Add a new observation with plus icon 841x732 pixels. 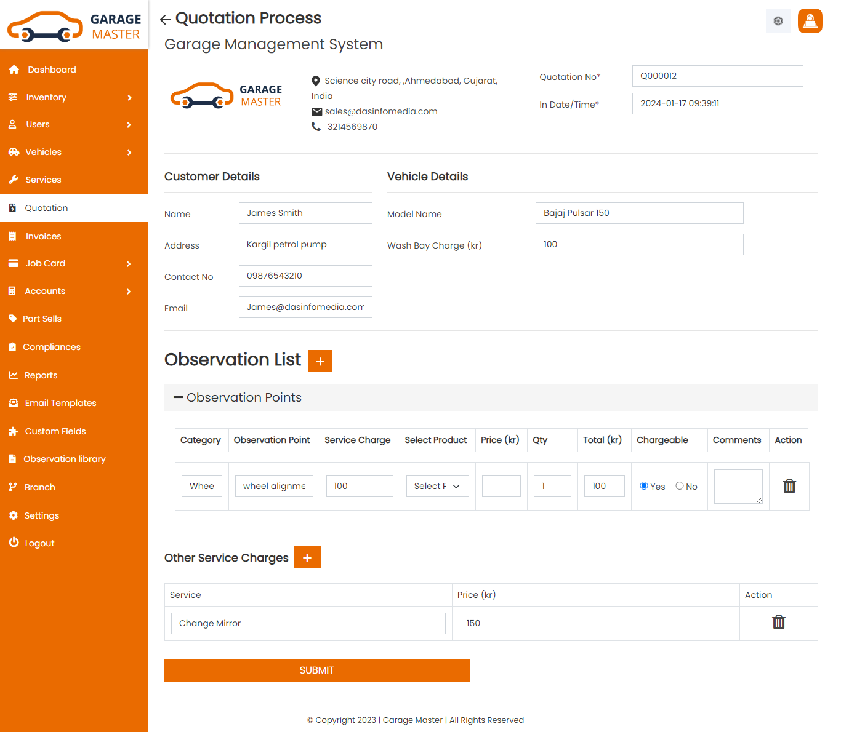click(x=320, y=361)
